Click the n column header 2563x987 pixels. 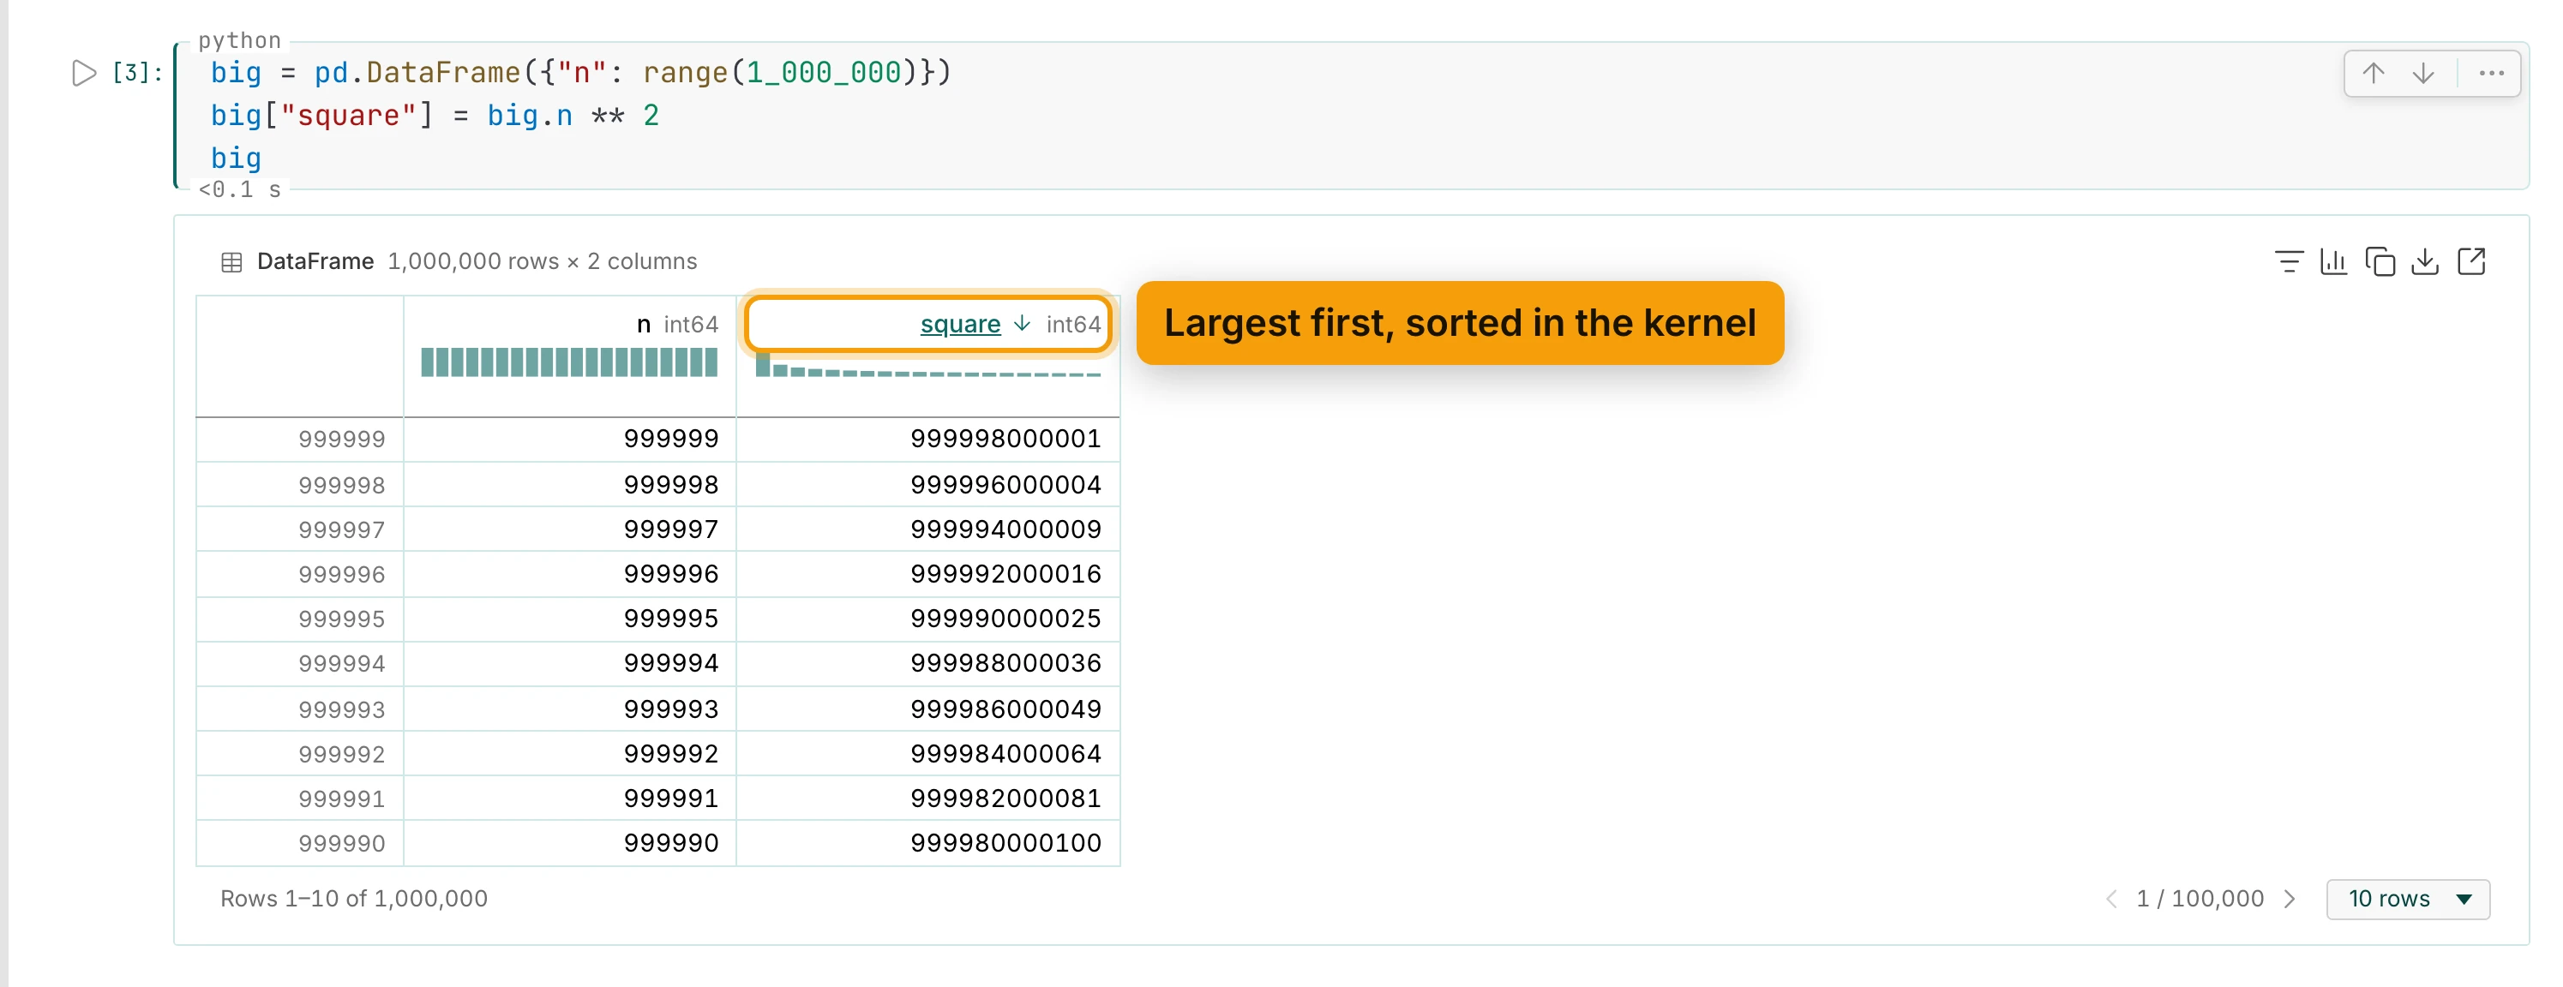(x=644, y=325)
